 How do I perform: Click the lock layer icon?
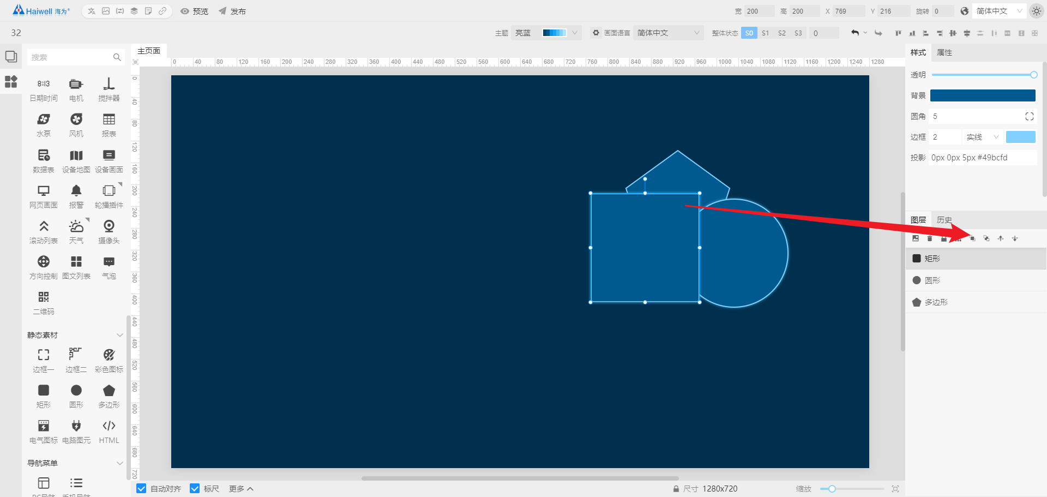(x=944, y=238)
